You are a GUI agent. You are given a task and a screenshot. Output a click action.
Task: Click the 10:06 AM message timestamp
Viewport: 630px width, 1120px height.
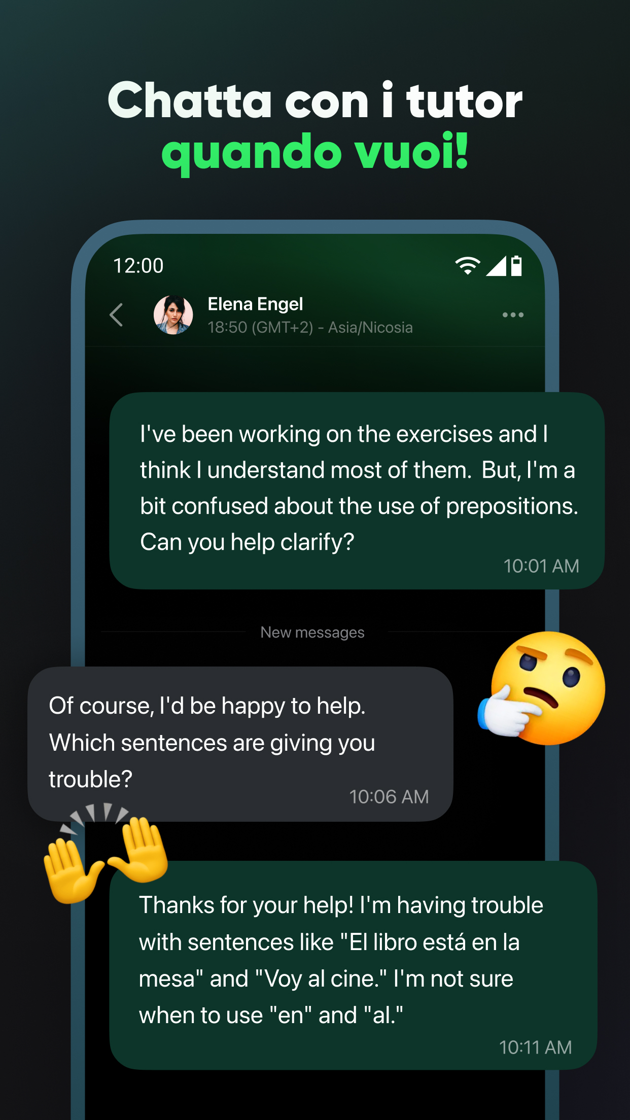389,797
